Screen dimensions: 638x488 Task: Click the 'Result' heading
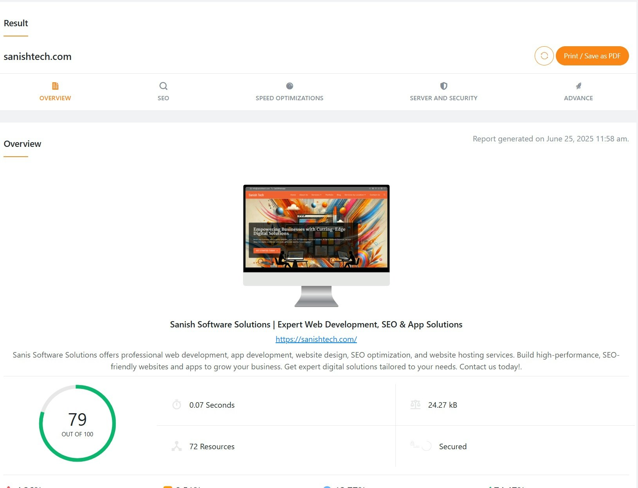click(x=16, y=23)
